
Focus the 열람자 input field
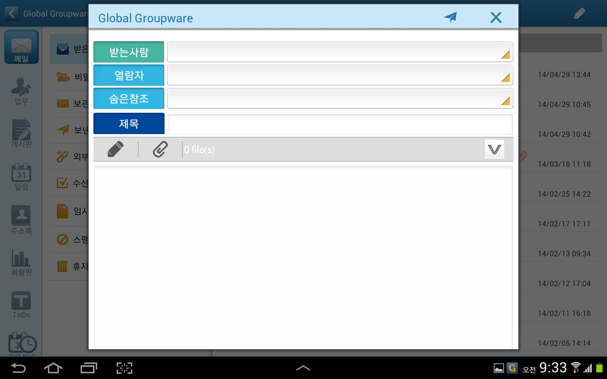340,75
